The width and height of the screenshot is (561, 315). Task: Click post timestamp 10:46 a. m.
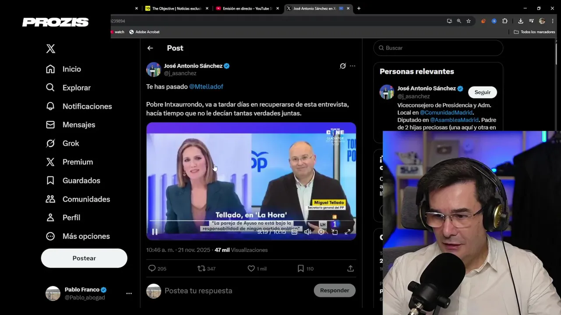(178, 250)
